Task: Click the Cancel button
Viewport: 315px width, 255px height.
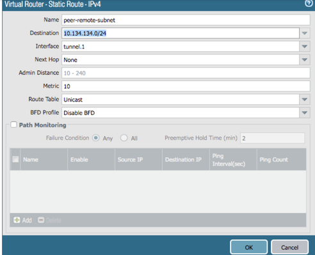Action: point(289,247)
